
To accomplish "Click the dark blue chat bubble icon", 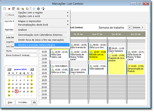I will coord(38,9).
